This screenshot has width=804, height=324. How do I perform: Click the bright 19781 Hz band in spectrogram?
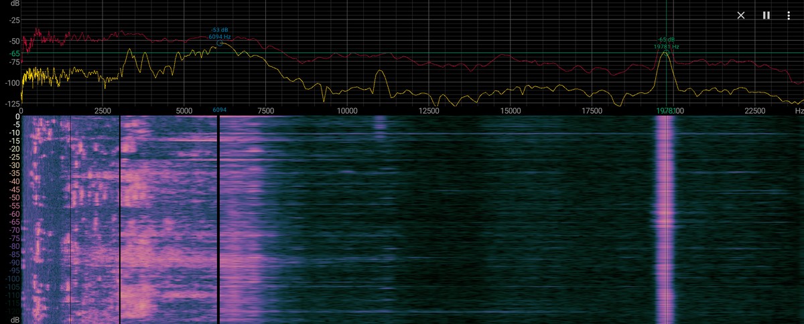(665, 214)
